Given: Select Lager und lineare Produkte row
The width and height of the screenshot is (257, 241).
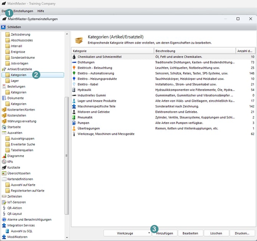Looking at the screenshot, I should tap(163, 101).
